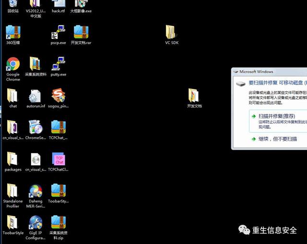Select the autorun.inf file
The image size is (307, 244).
click(35, 98)
